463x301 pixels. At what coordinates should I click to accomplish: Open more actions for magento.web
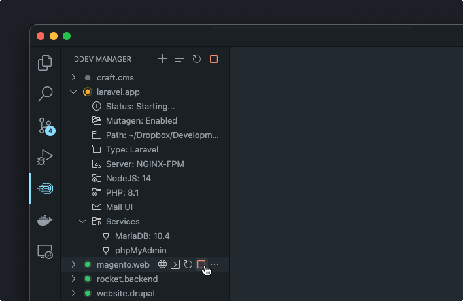point(214,264)
